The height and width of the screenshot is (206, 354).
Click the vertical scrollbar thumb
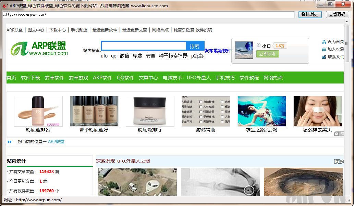(x=346, y=43)
